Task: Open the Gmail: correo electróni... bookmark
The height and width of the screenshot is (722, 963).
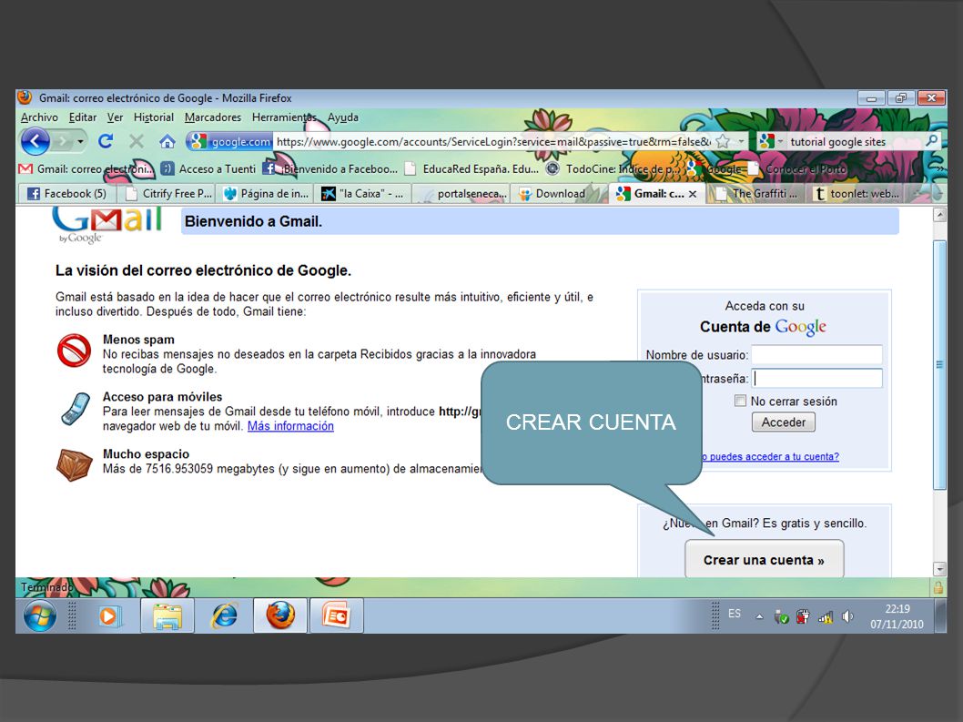Action: 86,168
